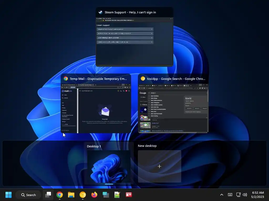Click the mail.tm logo in Temp Mail window

tap(67, 91)
